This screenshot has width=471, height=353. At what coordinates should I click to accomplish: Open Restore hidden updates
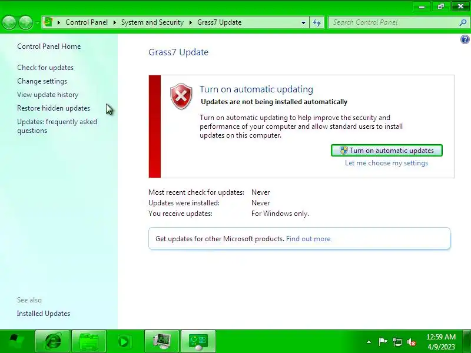[54, 108]
